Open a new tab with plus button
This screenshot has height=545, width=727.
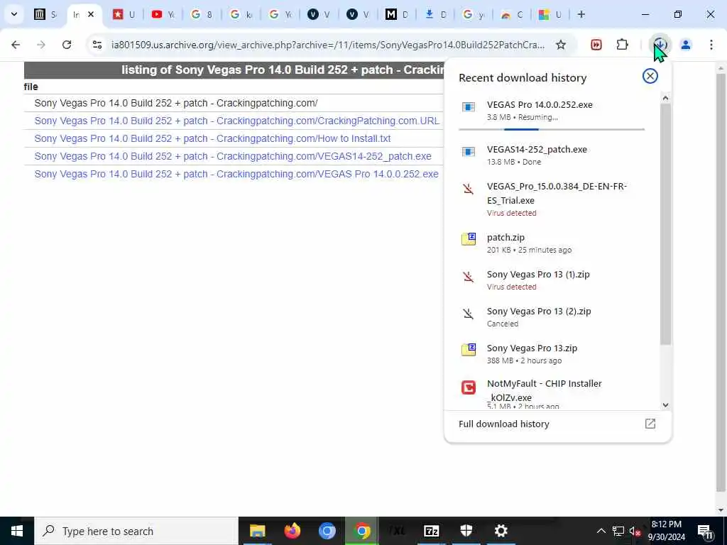click(x=581, y=14)
